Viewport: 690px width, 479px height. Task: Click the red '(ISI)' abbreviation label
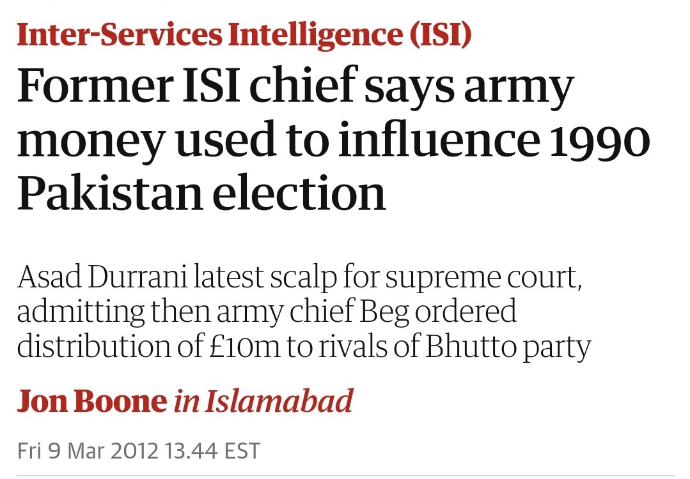(441, 35)
